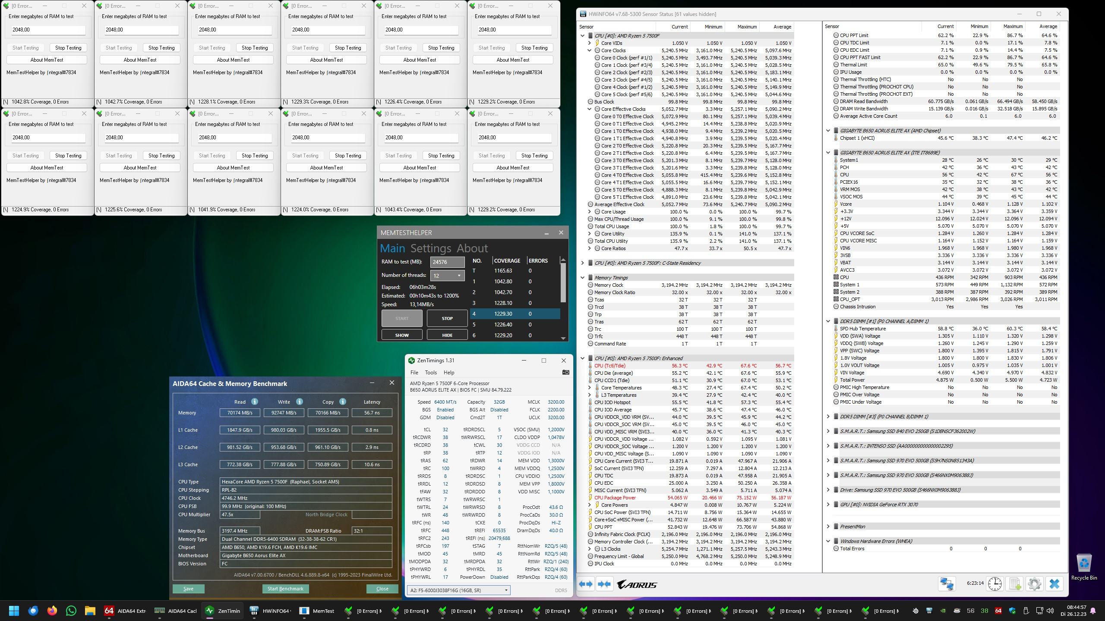Click Start Benchmark in AIDA64
The height and width of the screenshot is (621, 1105).
pyautogui.click(x=285, y=589)
